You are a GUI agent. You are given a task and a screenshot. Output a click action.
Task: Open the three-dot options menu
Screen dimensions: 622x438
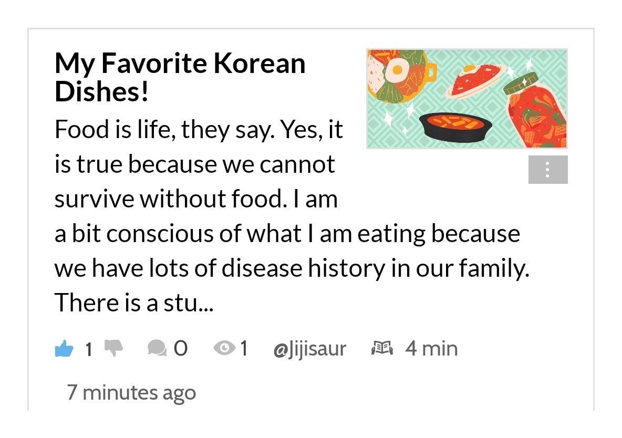[548, 170]
